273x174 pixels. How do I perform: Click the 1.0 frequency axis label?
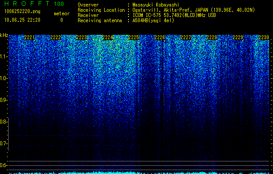3,78
